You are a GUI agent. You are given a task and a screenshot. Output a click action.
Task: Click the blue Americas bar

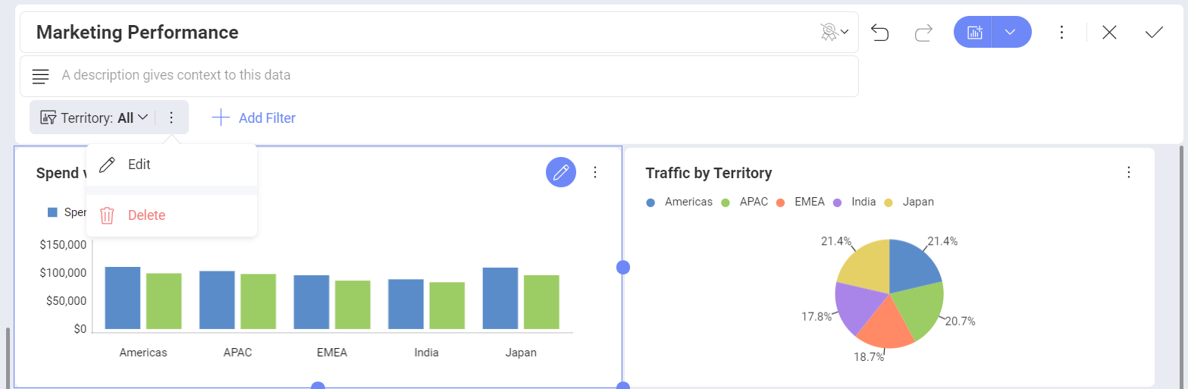(123, 298)
